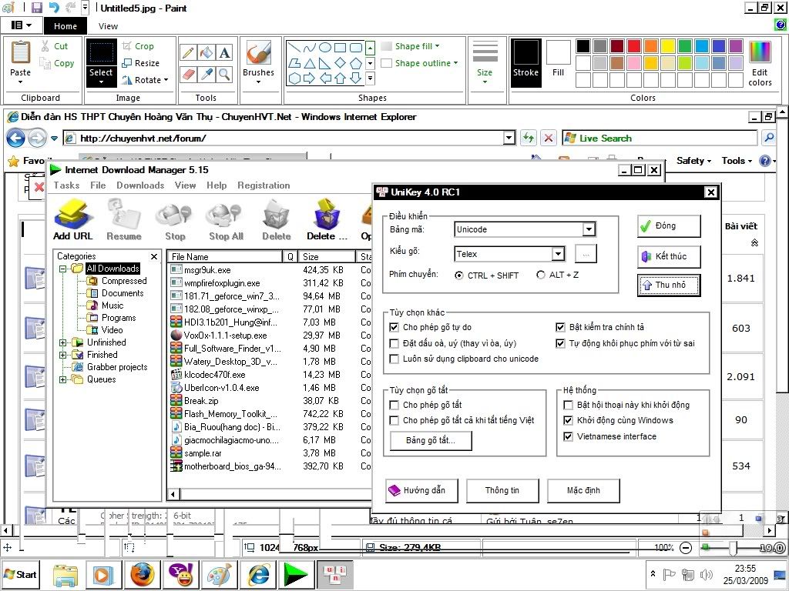789x591 pixels.
Task: Open the Downloads menu in IDM
Action: pyautogui.click(x=140, y=185)
